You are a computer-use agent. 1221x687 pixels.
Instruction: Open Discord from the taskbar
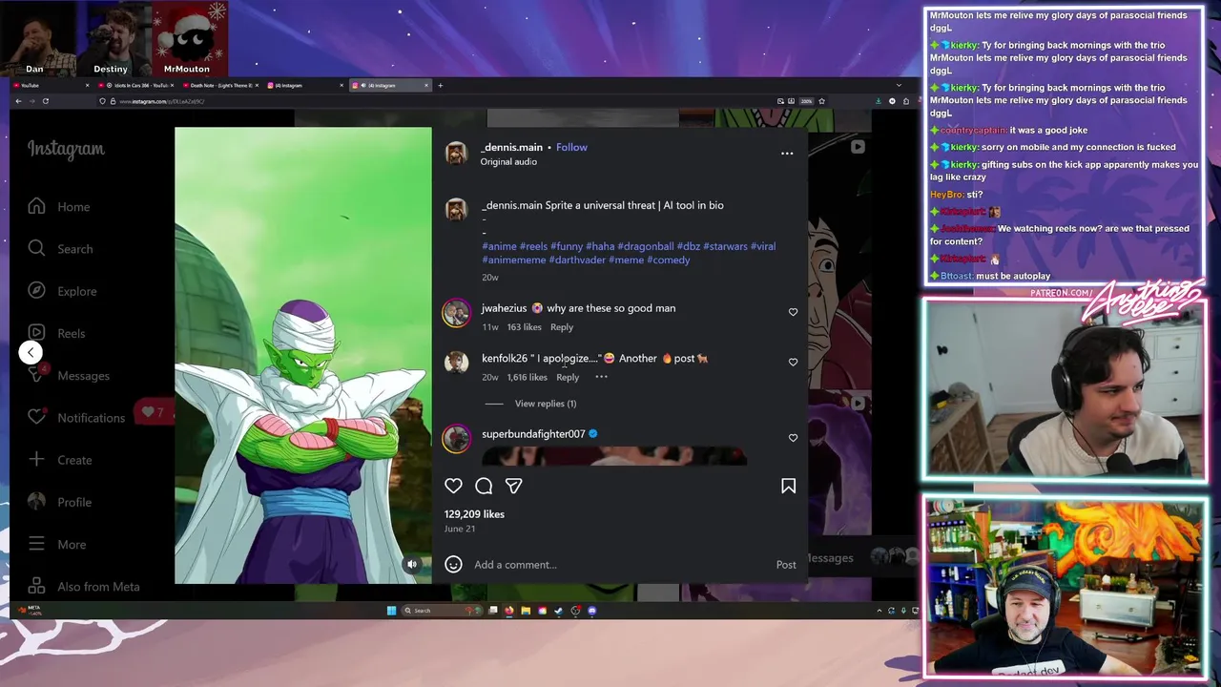pos(591,611)
